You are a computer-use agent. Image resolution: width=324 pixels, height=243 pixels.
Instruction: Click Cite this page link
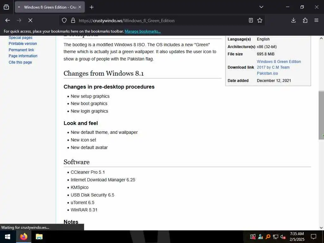coord(20,62)
